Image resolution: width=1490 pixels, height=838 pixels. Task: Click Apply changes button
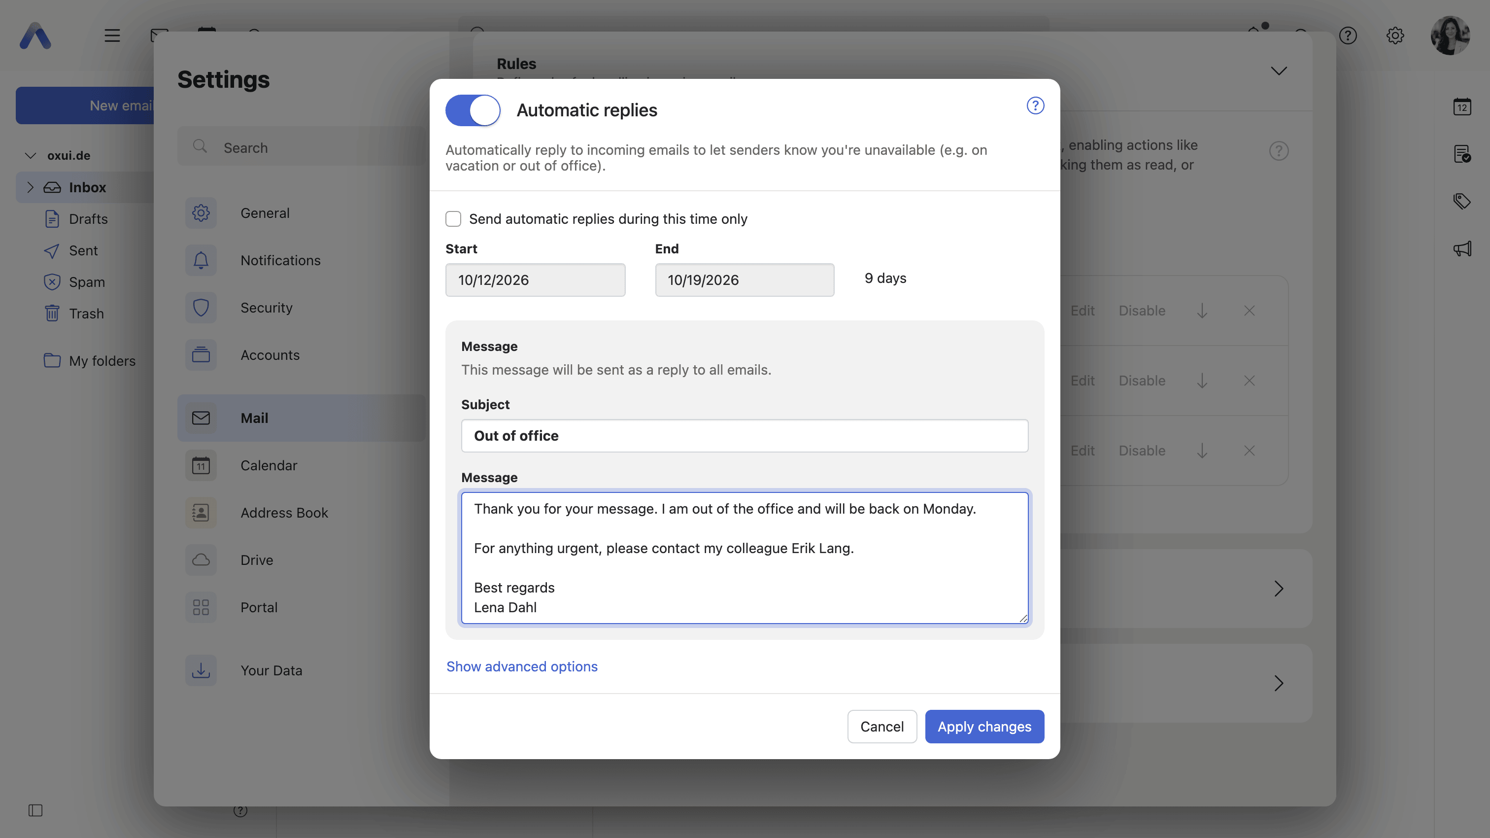click(984, 726)
